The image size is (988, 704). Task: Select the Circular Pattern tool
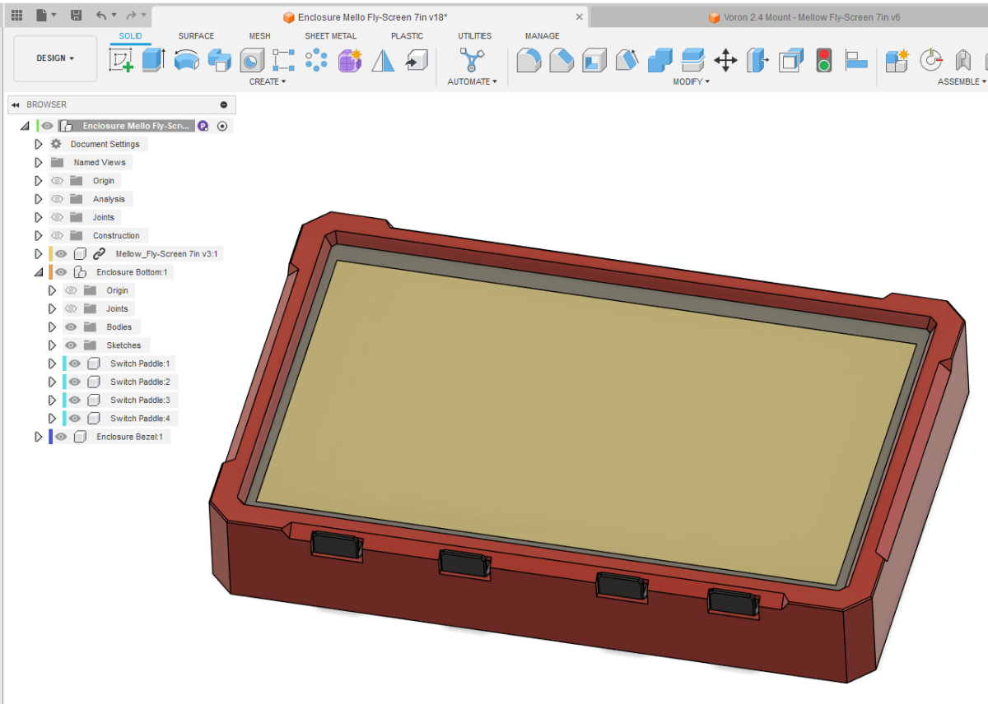click(x=316, y=59)
